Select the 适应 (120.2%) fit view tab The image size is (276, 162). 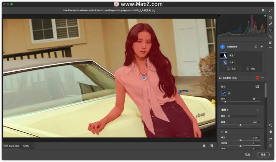pos(11,146)
